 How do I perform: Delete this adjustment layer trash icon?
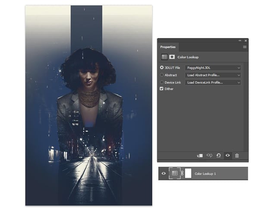point(237,156)
